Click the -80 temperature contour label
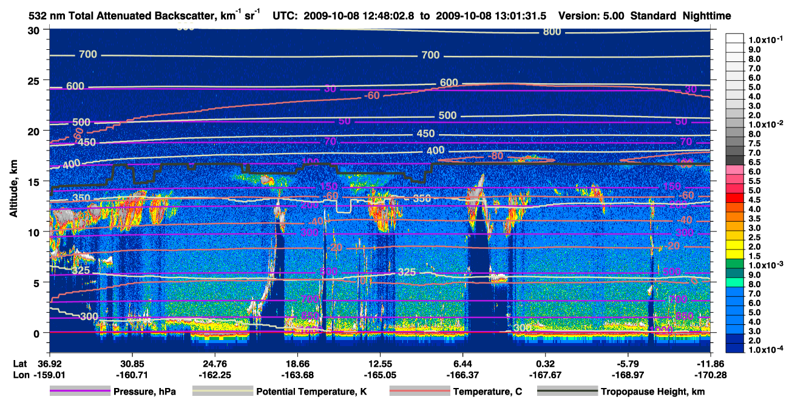789x405 pixels. (496, 156)
